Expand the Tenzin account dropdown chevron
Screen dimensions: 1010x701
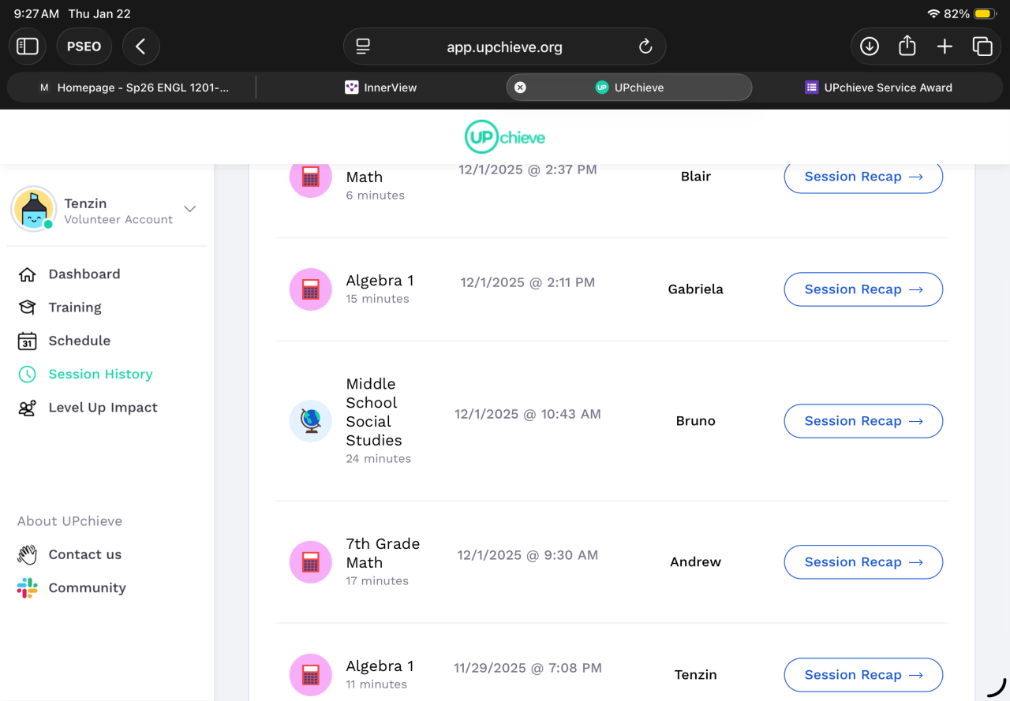pyautogui.click(x=189, y=209)
